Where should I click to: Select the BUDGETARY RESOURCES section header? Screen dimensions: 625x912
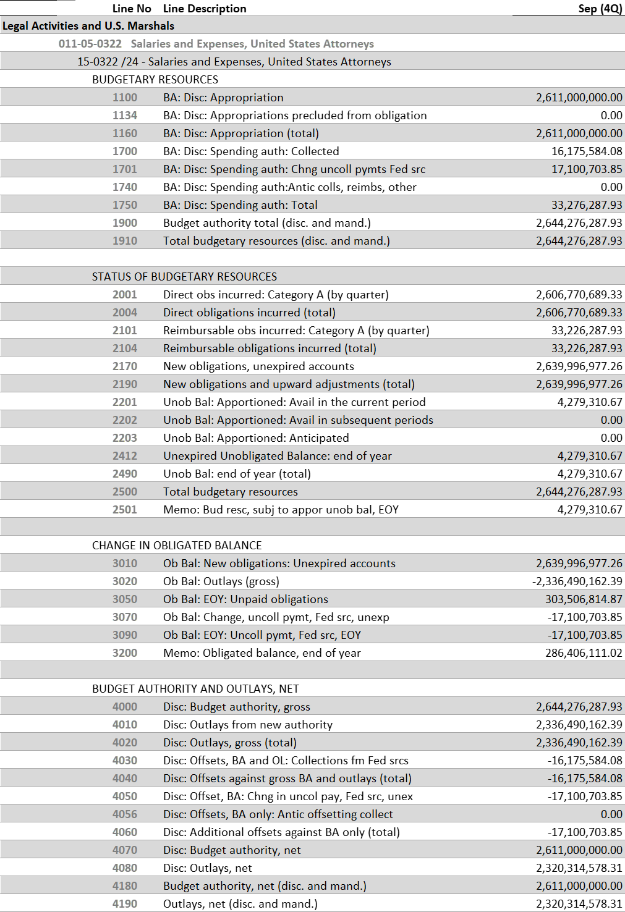(155, 79)
